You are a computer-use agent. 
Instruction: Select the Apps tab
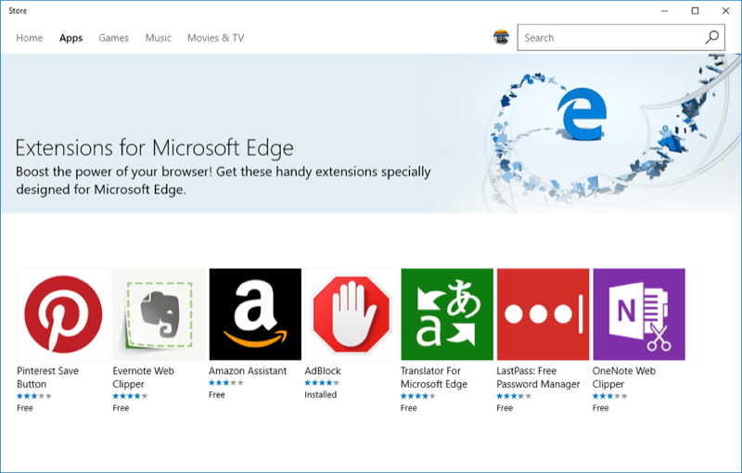(71, 38)
